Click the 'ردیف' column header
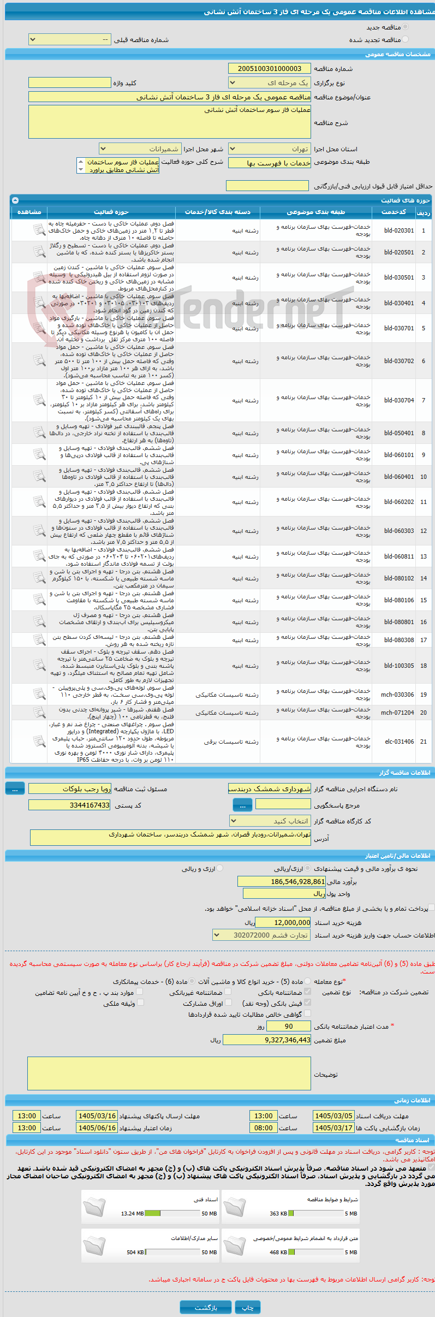Viewport: 435px width, 1317px height. point(424,212)
